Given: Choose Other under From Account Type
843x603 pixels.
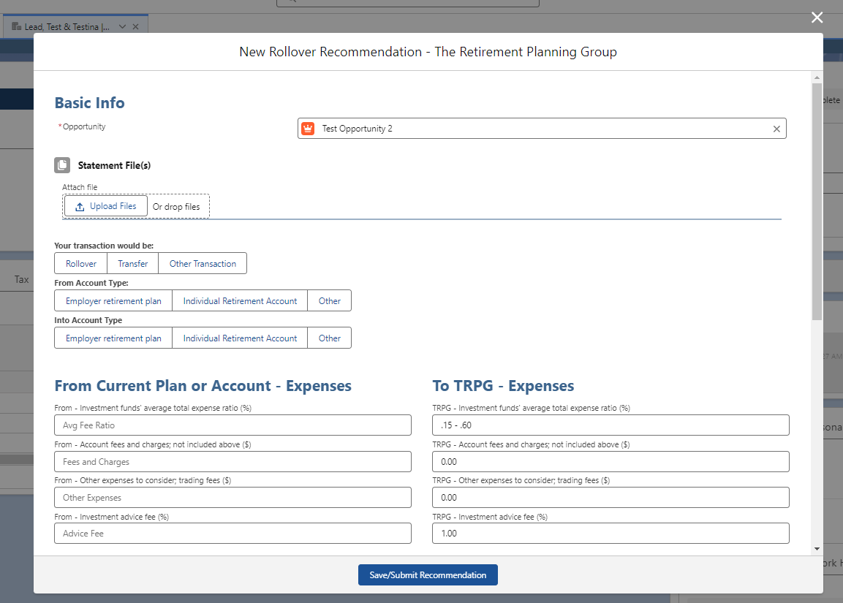Looking at the screenshot, I should (330, 301).
